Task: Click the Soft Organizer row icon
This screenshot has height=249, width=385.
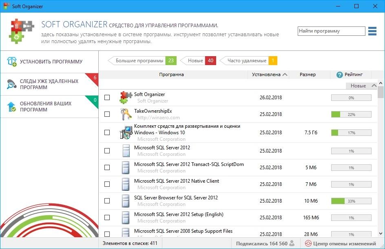Action: point(126,98)
